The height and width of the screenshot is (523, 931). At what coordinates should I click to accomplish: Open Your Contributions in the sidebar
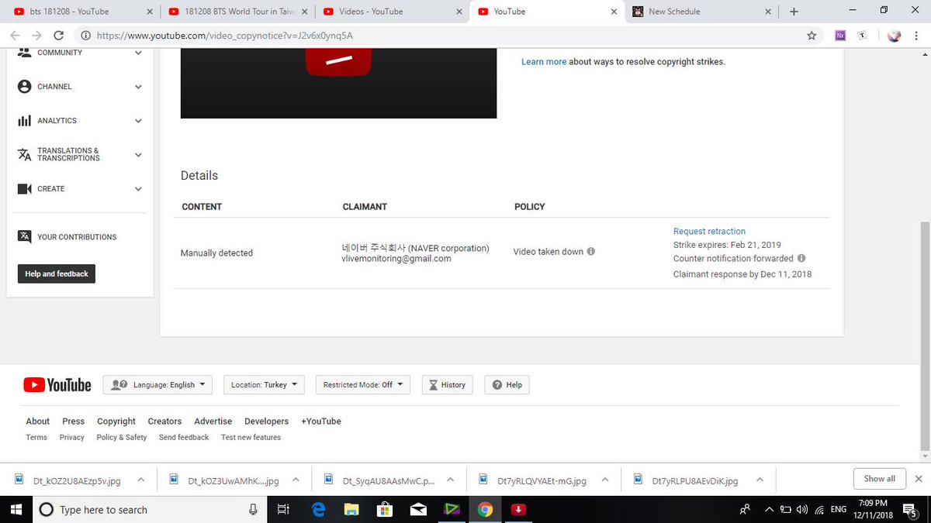76,237
